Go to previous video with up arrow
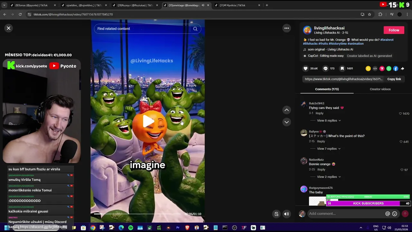Viewport: 412px width, 232px height. tap(286, 110)
